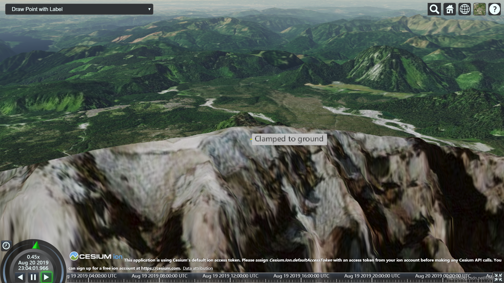Image resolution: width=504 pixels, height=283 pixels.
Task: Click the Cesium ion logo
Action: [96, 256]
